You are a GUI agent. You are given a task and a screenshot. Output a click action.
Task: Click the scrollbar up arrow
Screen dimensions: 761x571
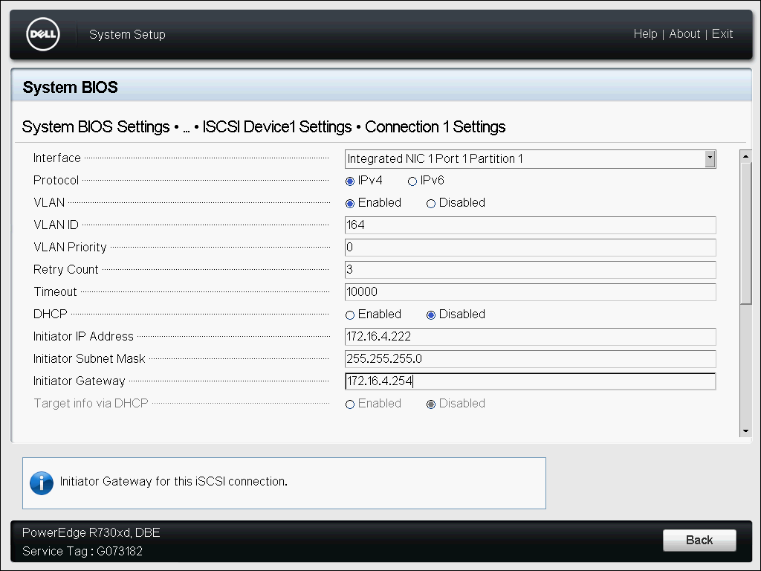pos(745,156)
